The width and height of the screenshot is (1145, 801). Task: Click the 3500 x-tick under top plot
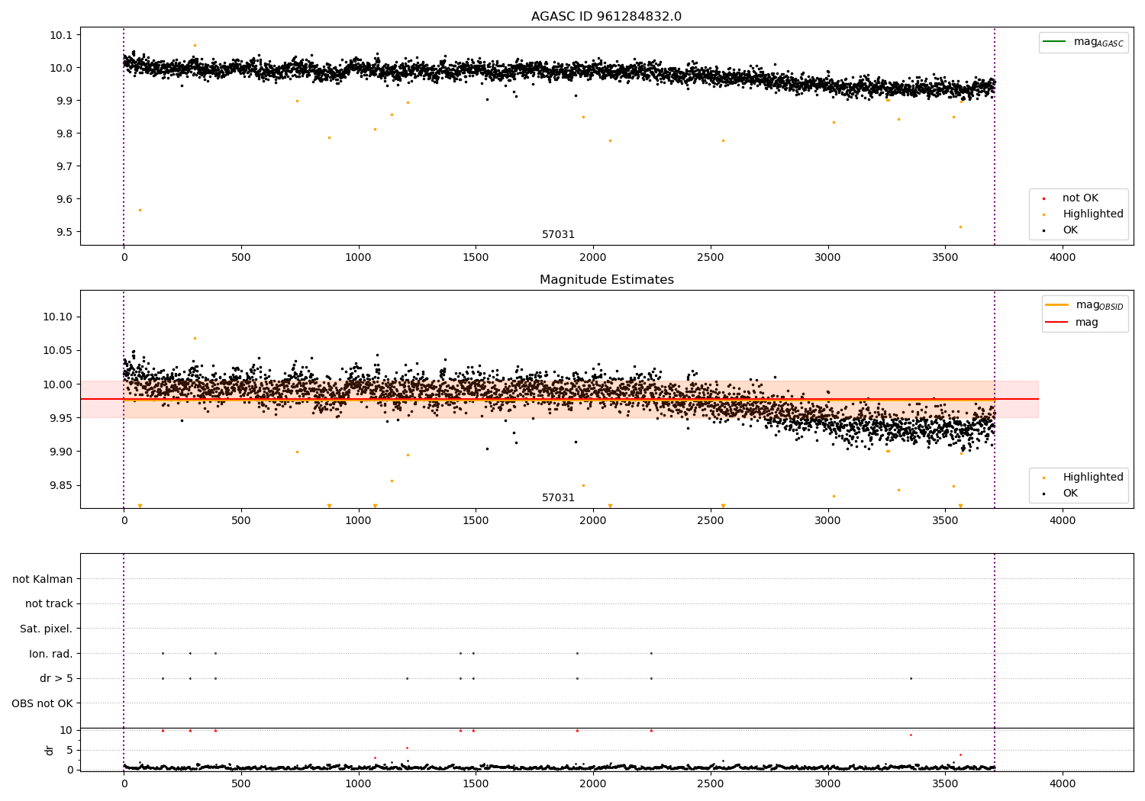[x=945, y=258]
